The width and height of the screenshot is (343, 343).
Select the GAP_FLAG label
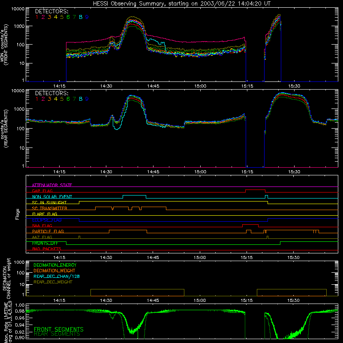pos(42,191)
